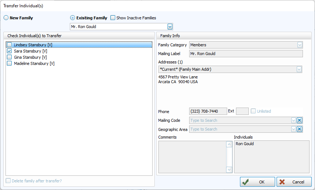Click the Mailing Label text field
This screenshot has width=315, height=190.
tap(246, 54)
